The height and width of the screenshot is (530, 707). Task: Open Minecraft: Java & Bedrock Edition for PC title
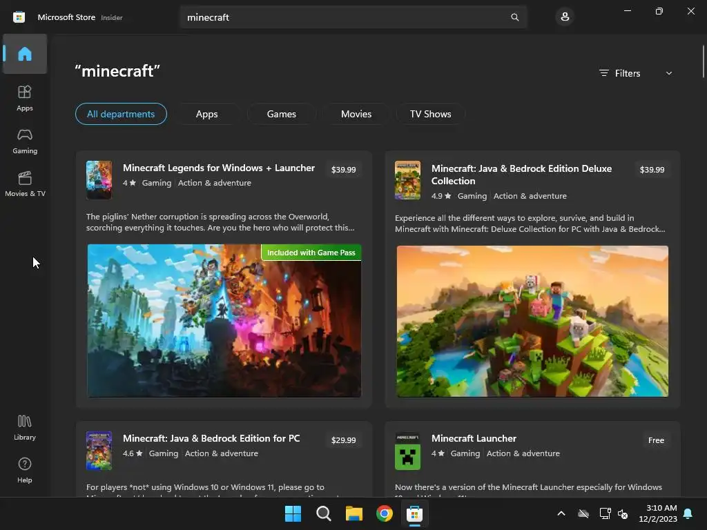pyautogui.click(x=211, y=438)
